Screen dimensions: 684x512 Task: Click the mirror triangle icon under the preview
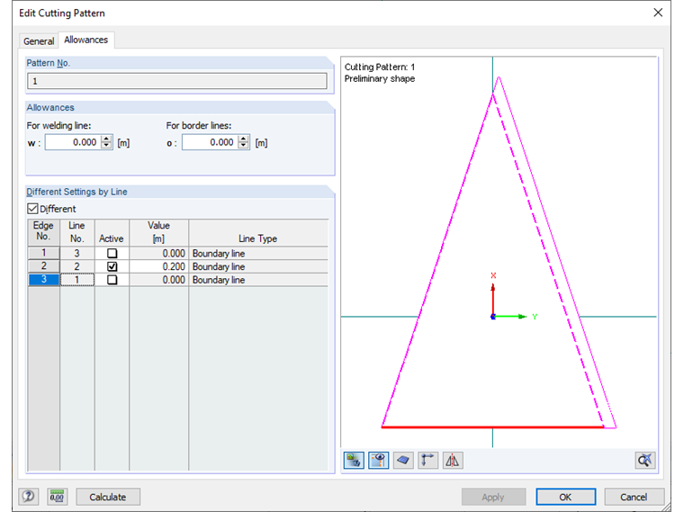pyautogui.click(x=453, y=461)
